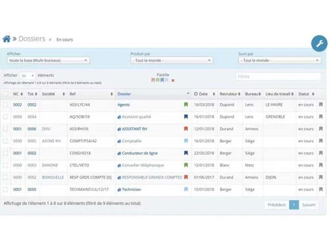Select the red Pastille filter flag
The image size is (330, 248).
coord(153,80)
